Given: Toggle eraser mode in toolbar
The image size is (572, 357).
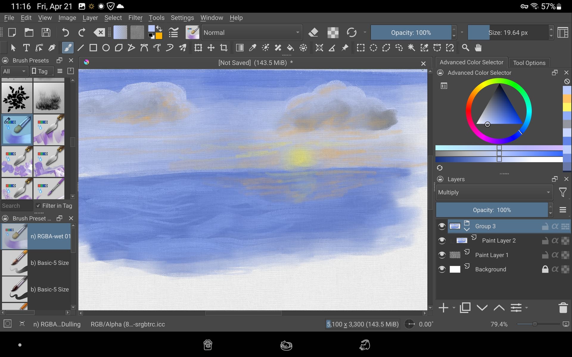Looking at the screenshot, I should point(313,32).
